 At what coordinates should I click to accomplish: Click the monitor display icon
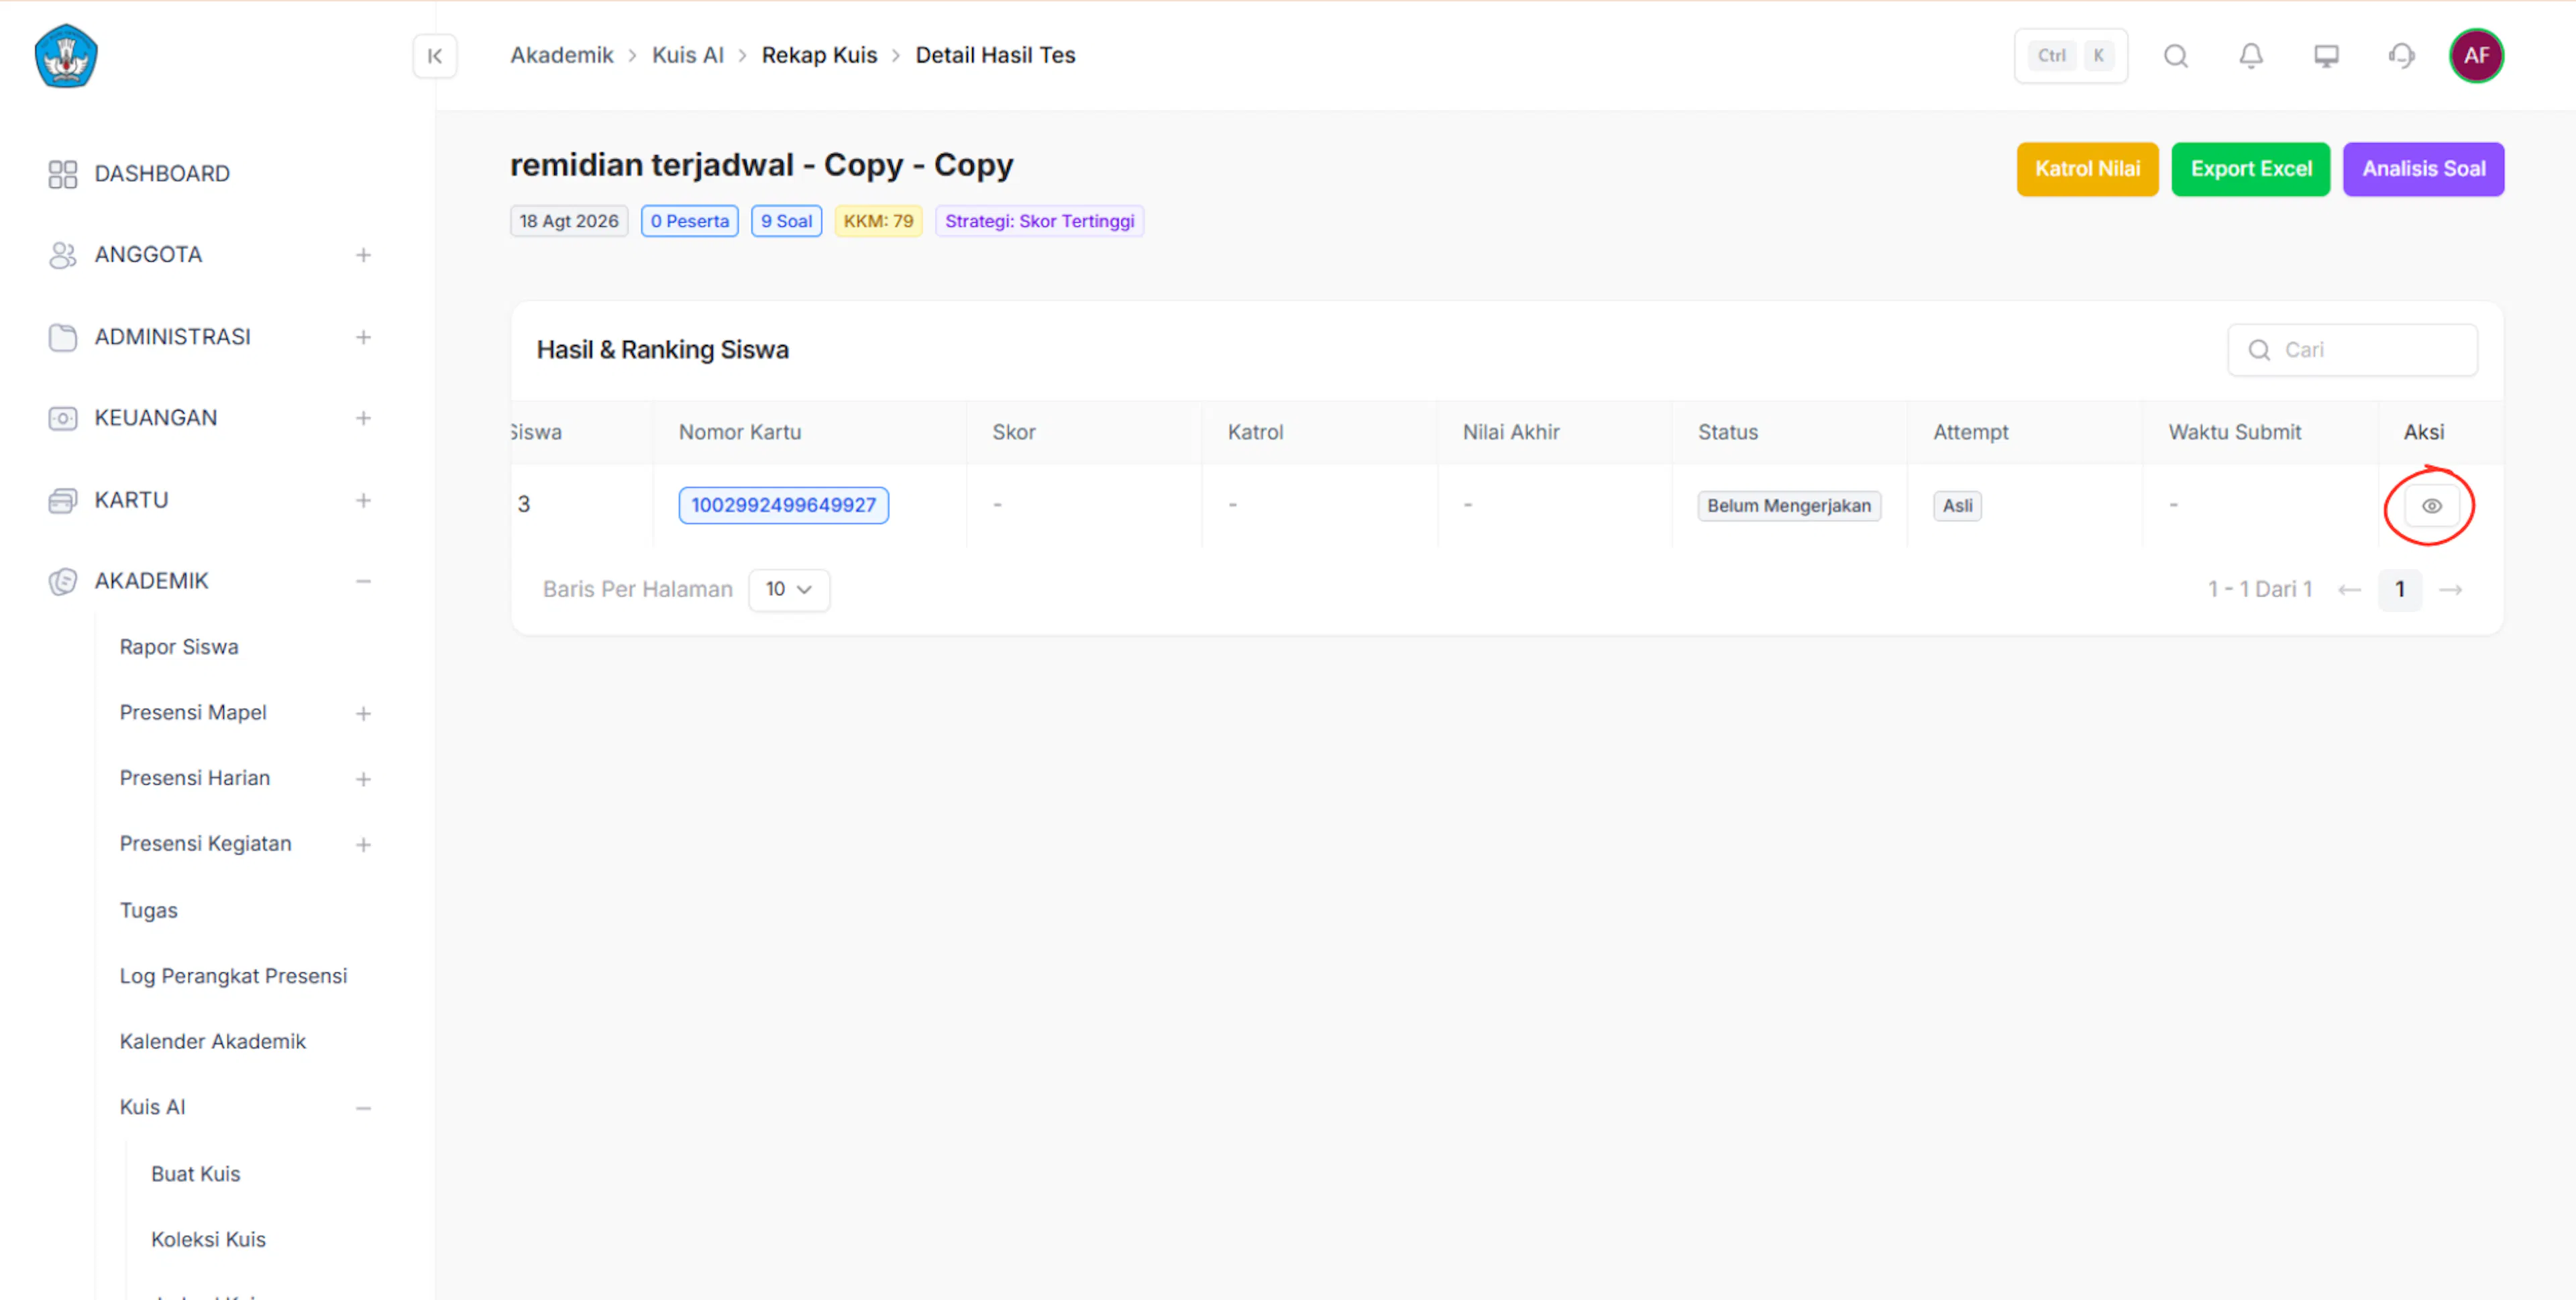2326,56
